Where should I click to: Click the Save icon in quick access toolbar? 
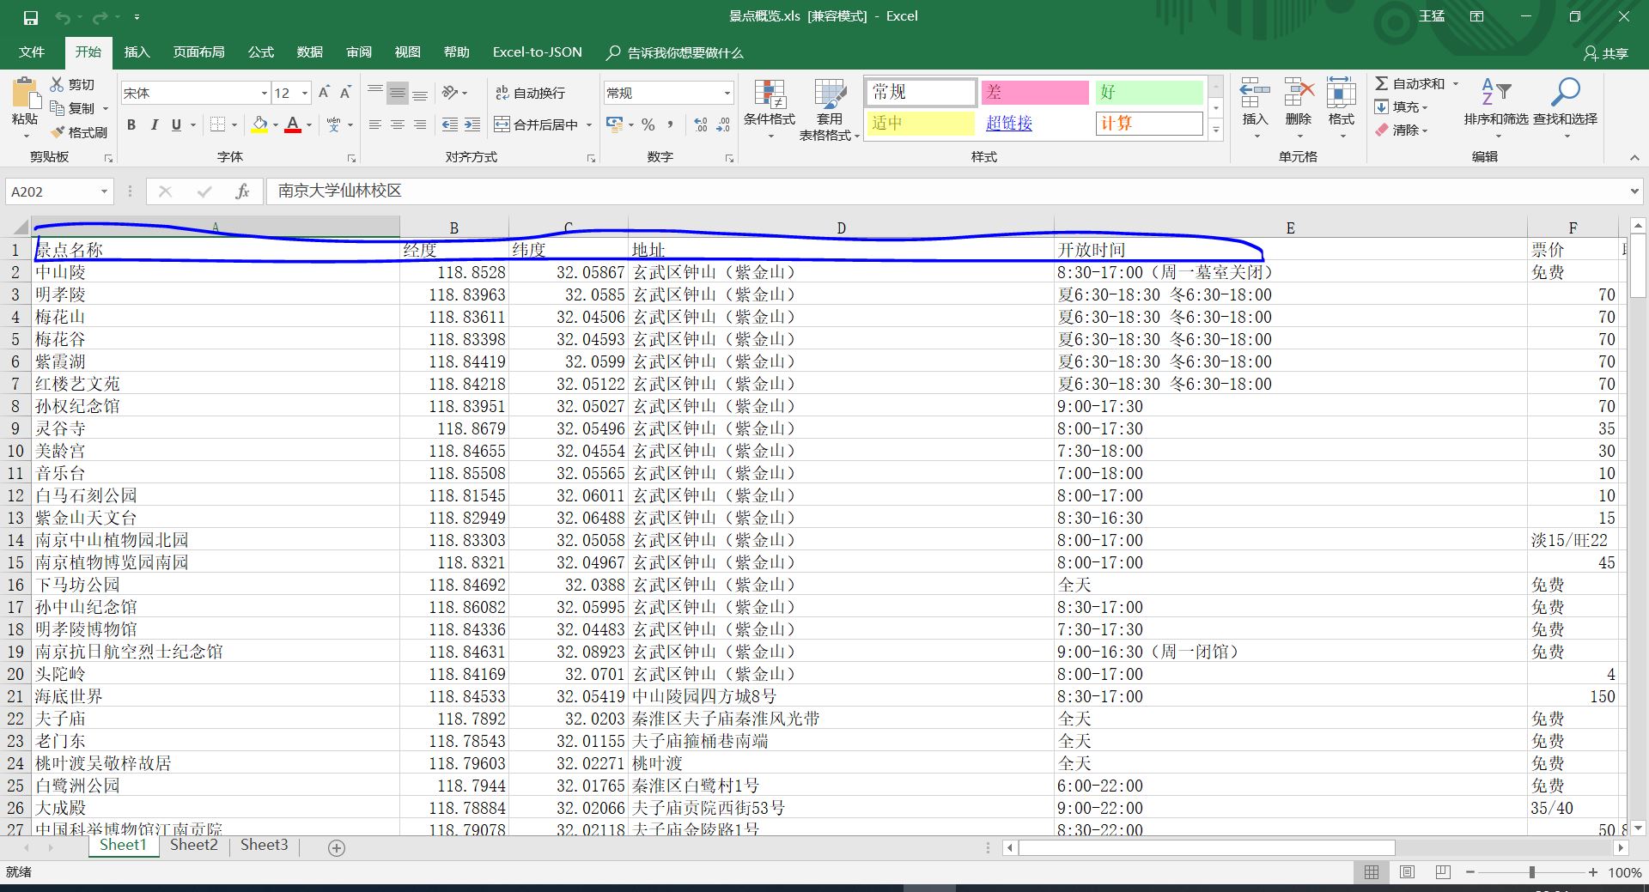click(30, 17)
